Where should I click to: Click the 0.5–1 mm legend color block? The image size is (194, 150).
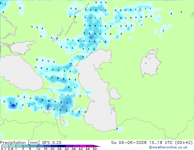(12, 146)
